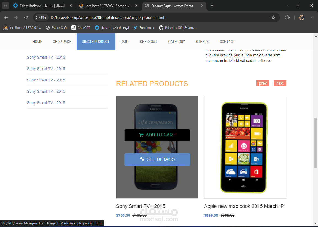Open the Eslamba106 GitHub bookmark
318x227 pixels.
[x=177, y=28]
